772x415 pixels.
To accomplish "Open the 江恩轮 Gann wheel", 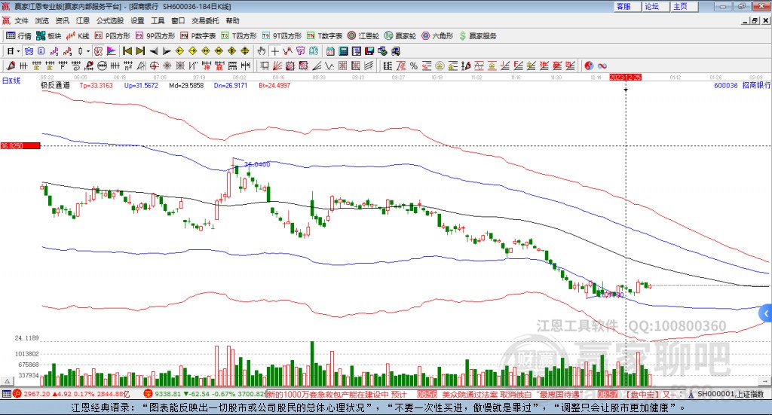I will coord(363,36).
